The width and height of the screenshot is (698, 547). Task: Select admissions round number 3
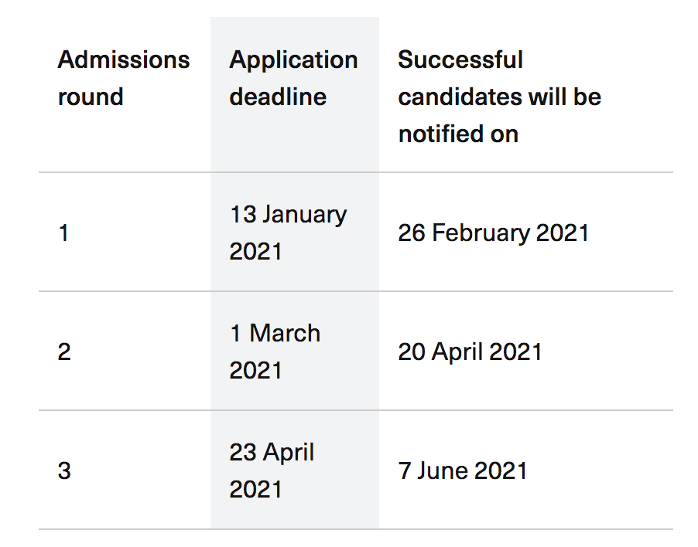[64, 471]
